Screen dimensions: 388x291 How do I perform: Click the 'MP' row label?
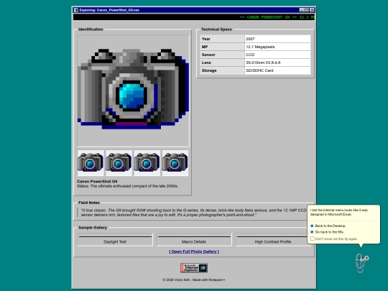[x=222, y=47]
